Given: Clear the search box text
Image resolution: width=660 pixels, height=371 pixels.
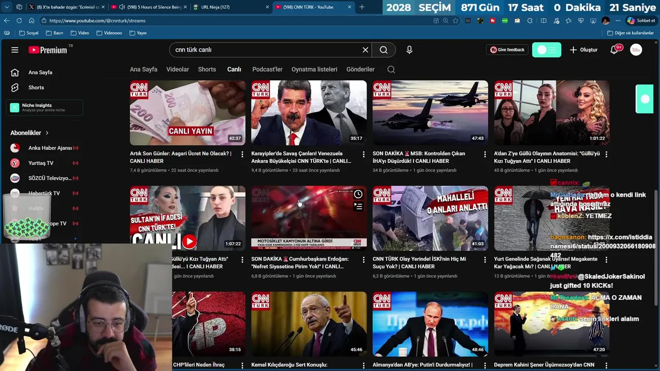Looking at the screenshot, I should (365, 50).
